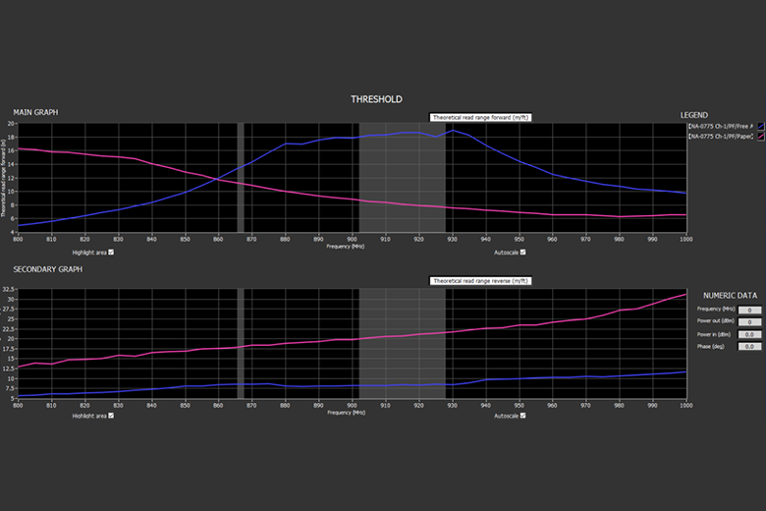Click the Power out (dBm) numeric field
Image resolution: width=766 pixels, height=511 pixels.
749,322
